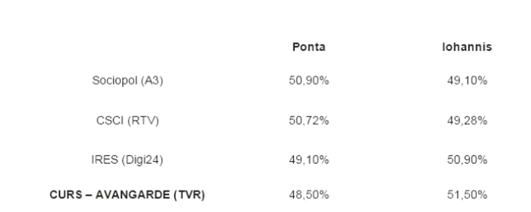Click Ponta's 49,10% IRES result
531x212 pixels.
click(x=309, y=160)
